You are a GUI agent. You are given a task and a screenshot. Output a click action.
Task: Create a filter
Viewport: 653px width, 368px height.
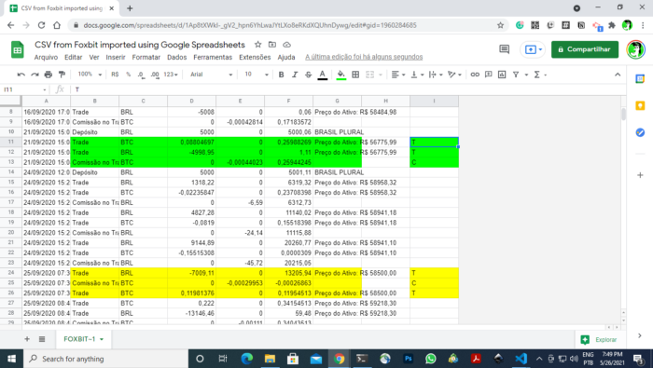[x=516, y=75]
